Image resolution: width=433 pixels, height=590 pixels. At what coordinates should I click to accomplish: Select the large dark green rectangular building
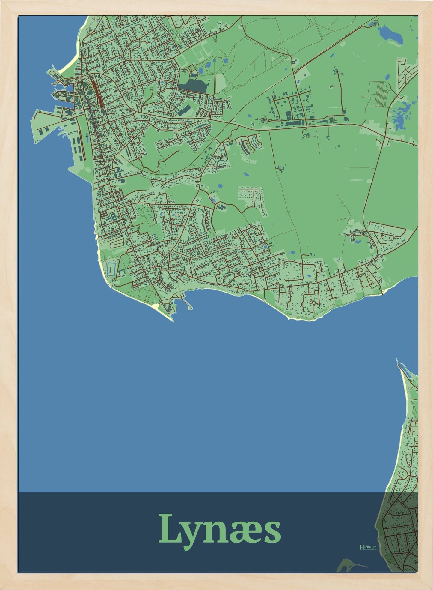192,87
